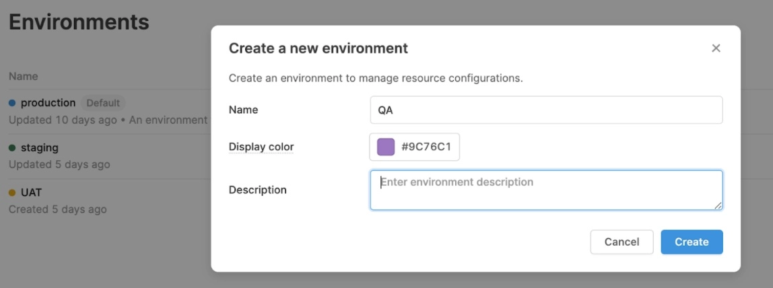Viewport: 773px width, 288px height.
Task: Click the description box resize handle
Action: pos(718,205)
